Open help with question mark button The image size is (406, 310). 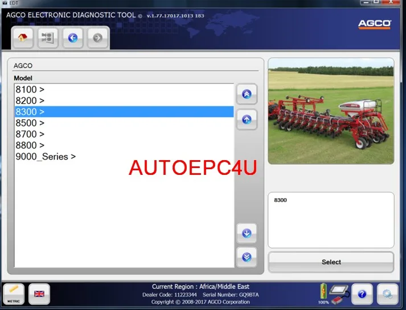(x=362, y=294)
